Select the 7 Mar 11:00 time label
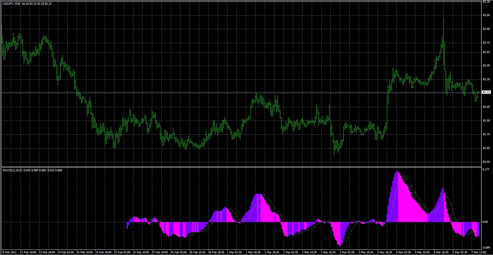The width and height of the screenshot is (493, 255). point(479,252)
